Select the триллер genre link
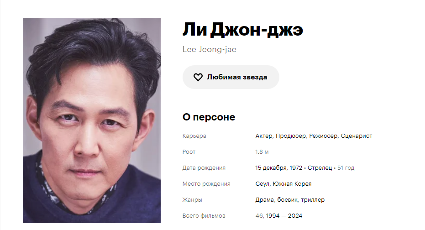The width and height of the screenshot is (425, 230). point(313,200)
